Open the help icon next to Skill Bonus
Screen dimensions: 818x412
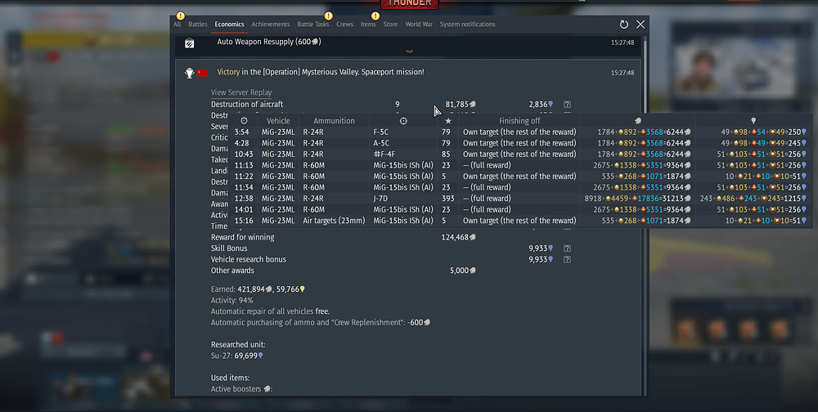point(567,249)
